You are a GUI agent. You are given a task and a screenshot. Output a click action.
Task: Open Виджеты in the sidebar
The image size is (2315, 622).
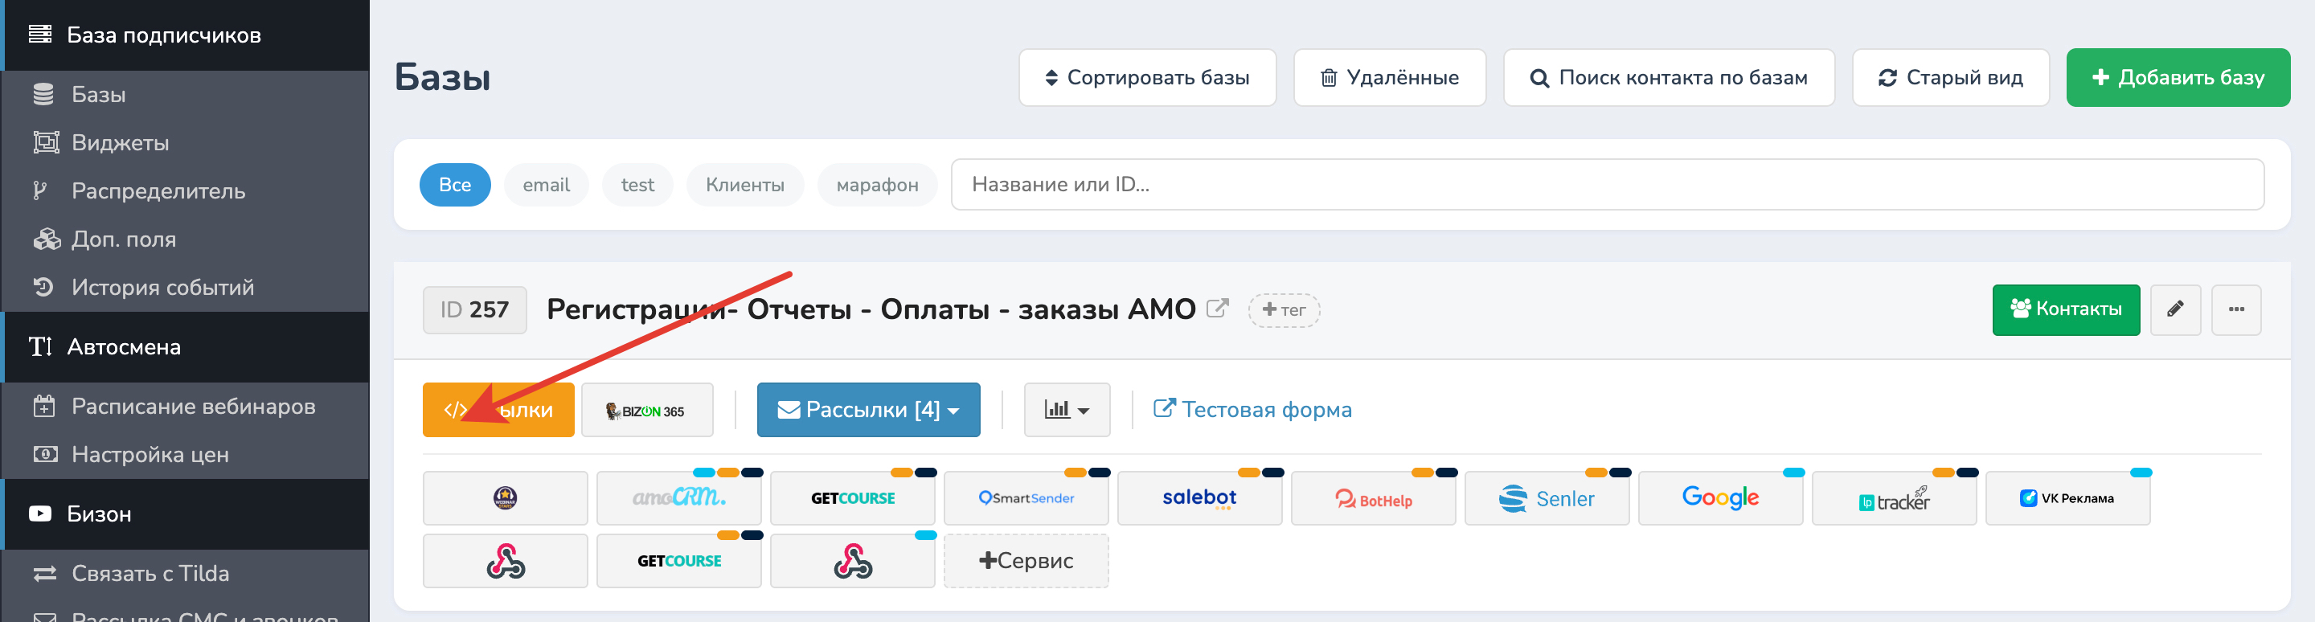pos(120,143)
